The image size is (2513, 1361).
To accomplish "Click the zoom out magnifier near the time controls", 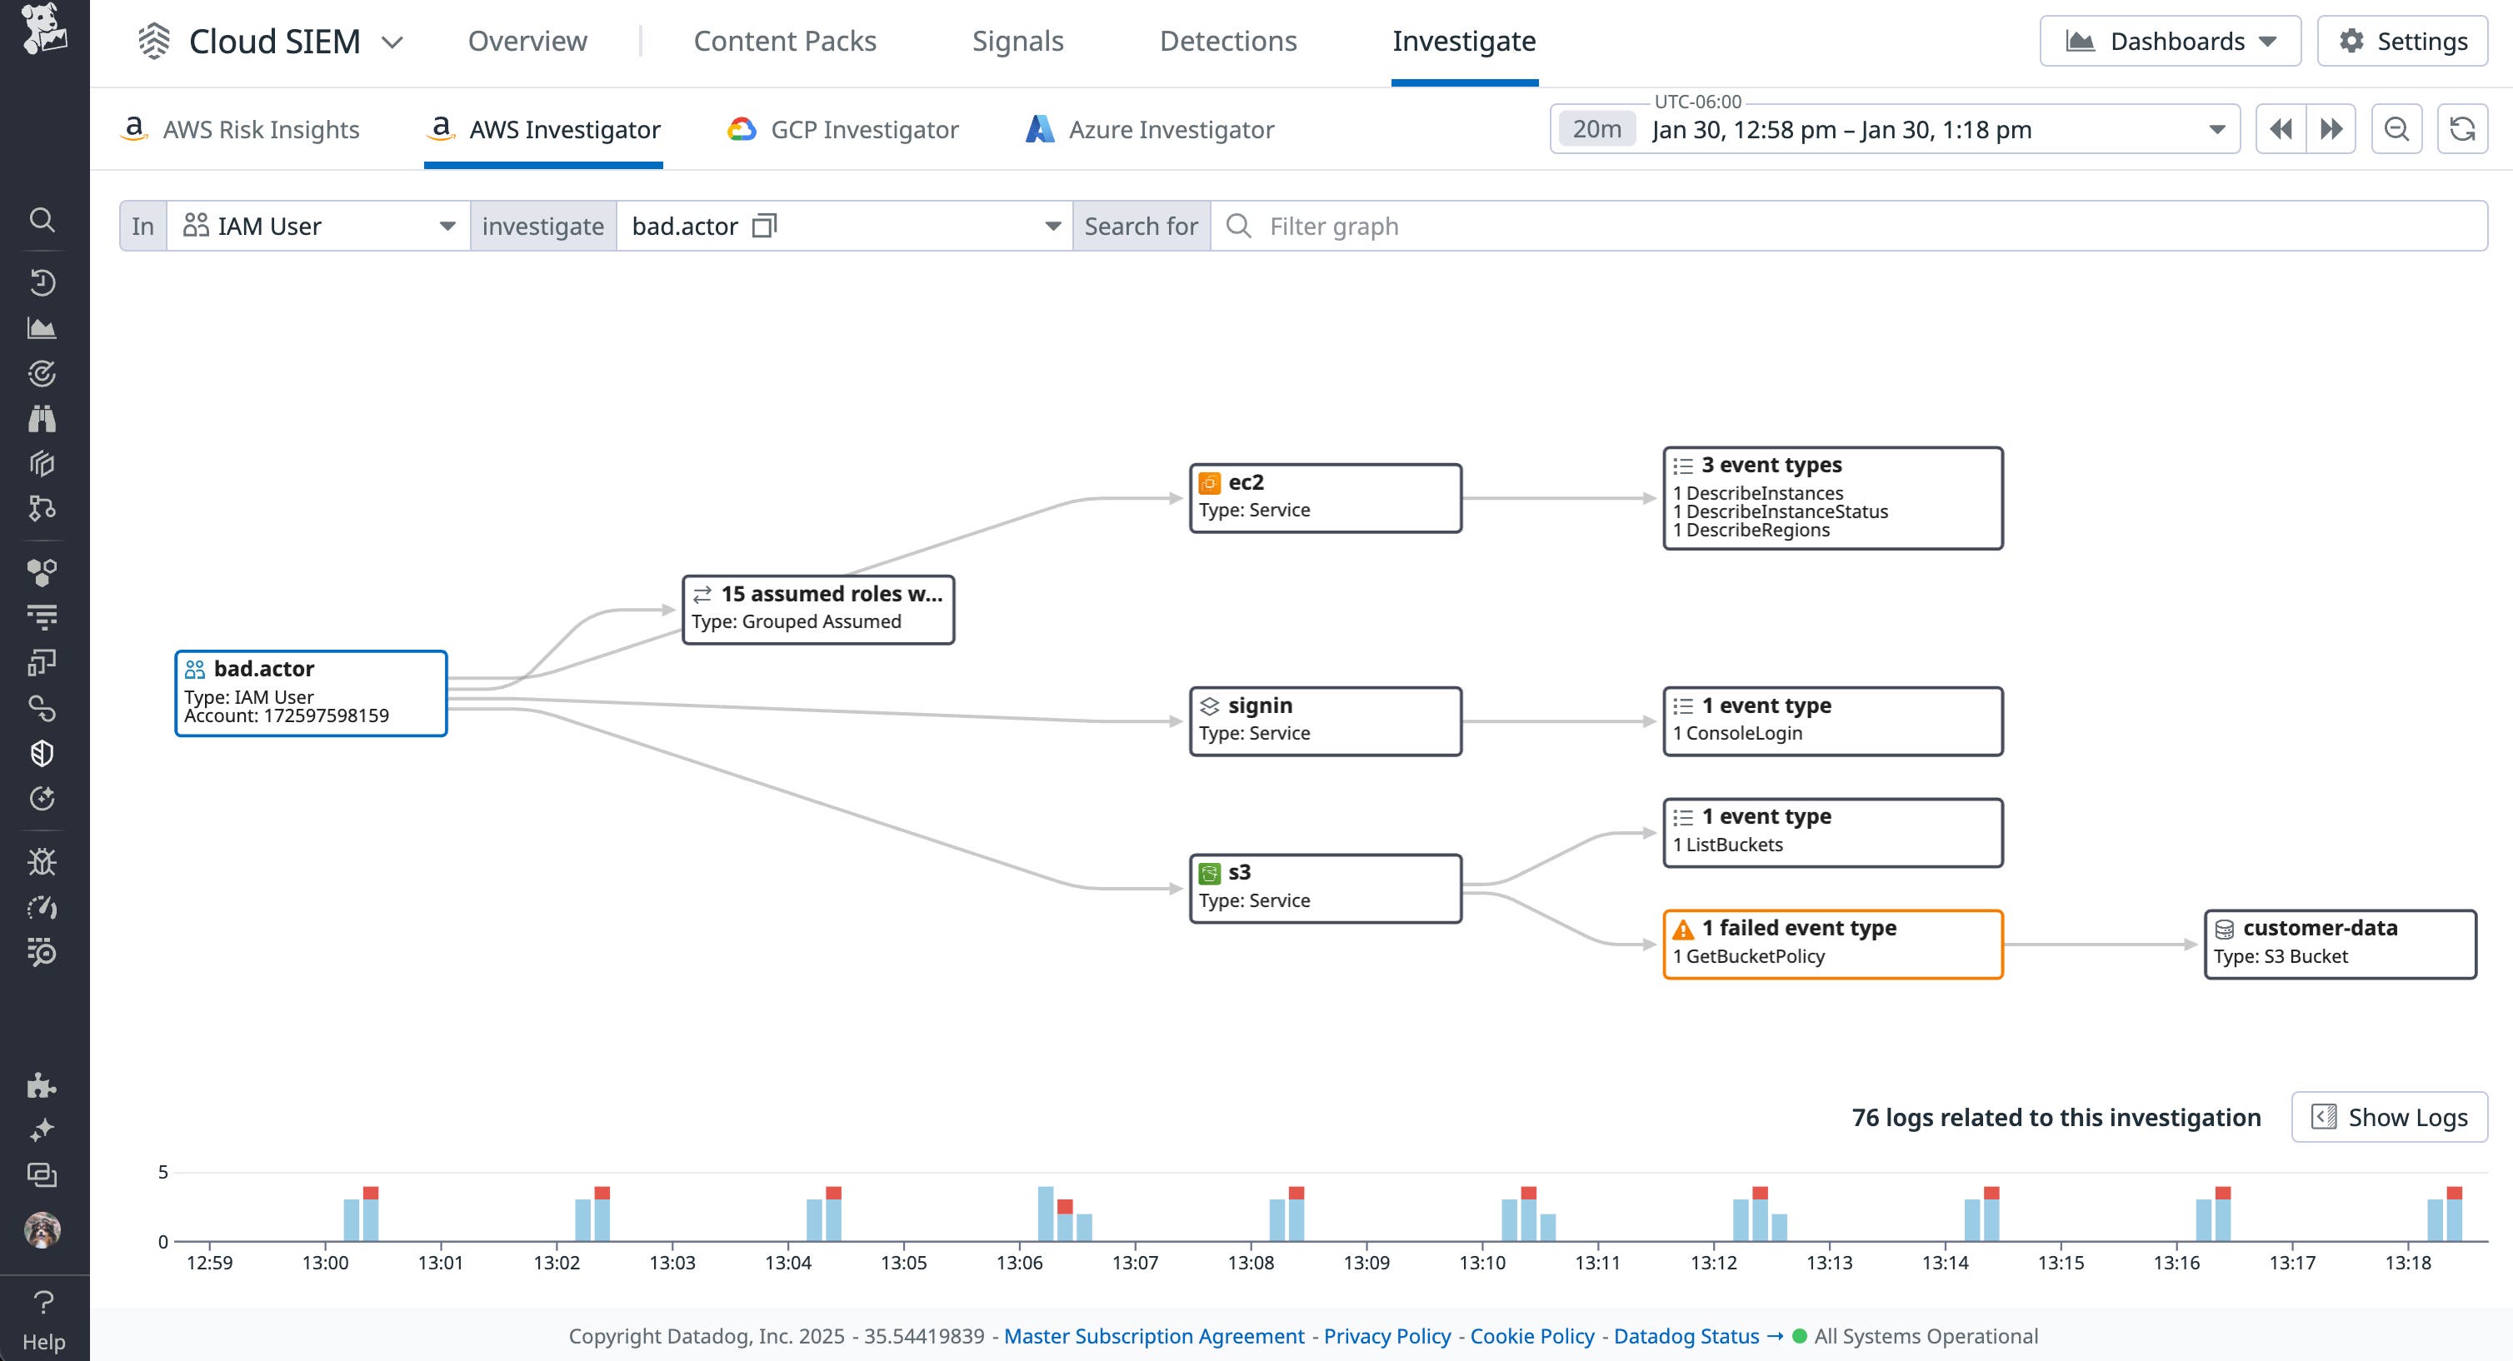I will [x=2397, y=127].
